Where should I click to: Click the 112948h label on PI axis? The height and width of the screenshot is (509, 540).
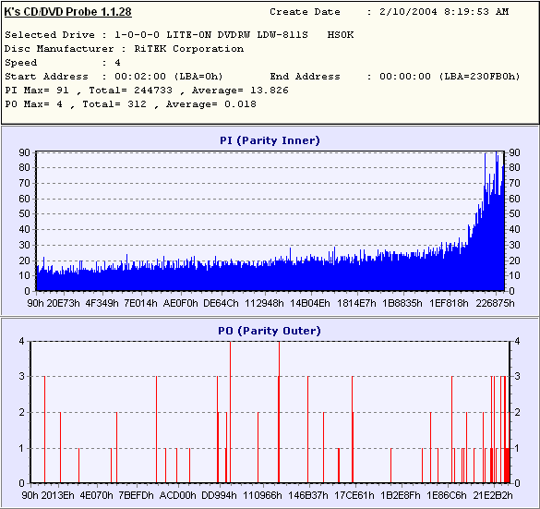[x=264, y=304]
